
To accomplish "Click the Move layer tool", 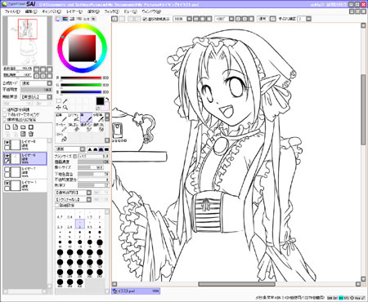I will coord(59,108).
